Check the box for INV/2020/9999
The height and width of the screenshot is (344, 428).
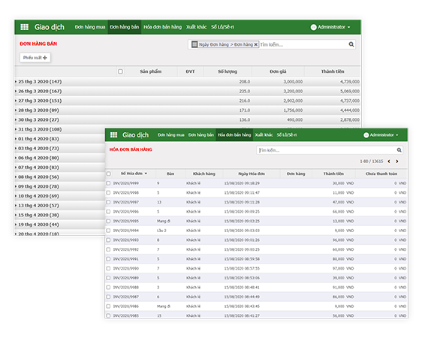[x=108, y=183]
